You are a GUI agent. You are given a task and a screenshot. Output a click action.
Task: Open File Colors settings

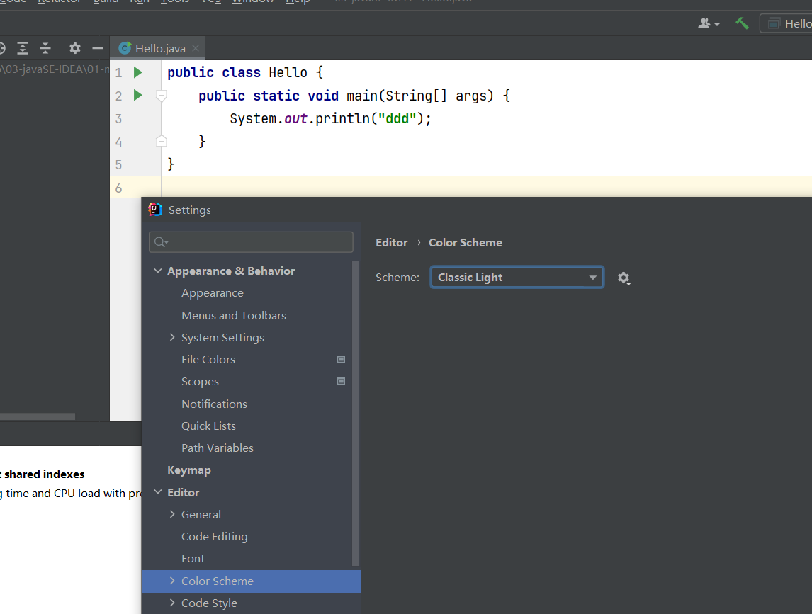[208, 359]
